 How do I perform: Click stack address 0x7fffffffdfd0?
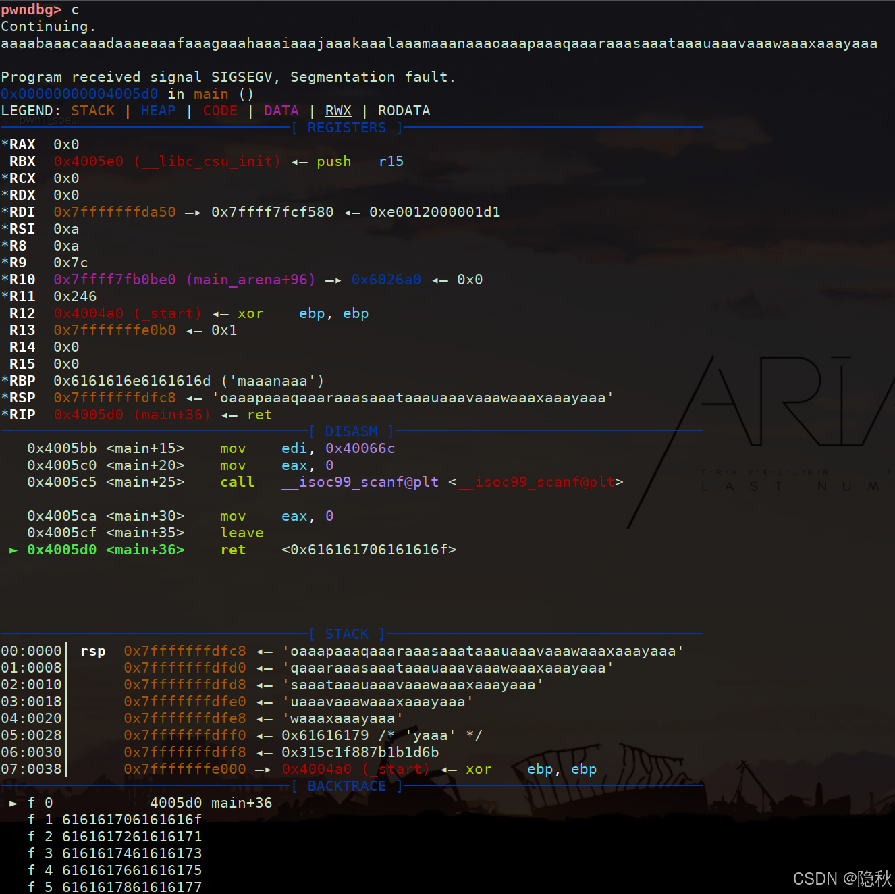click(x=185, y=668)
